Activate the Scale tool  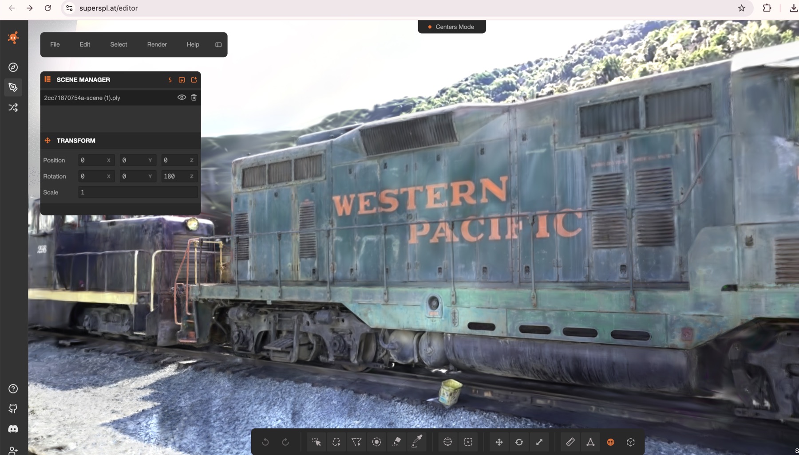(x=539, y=442)
